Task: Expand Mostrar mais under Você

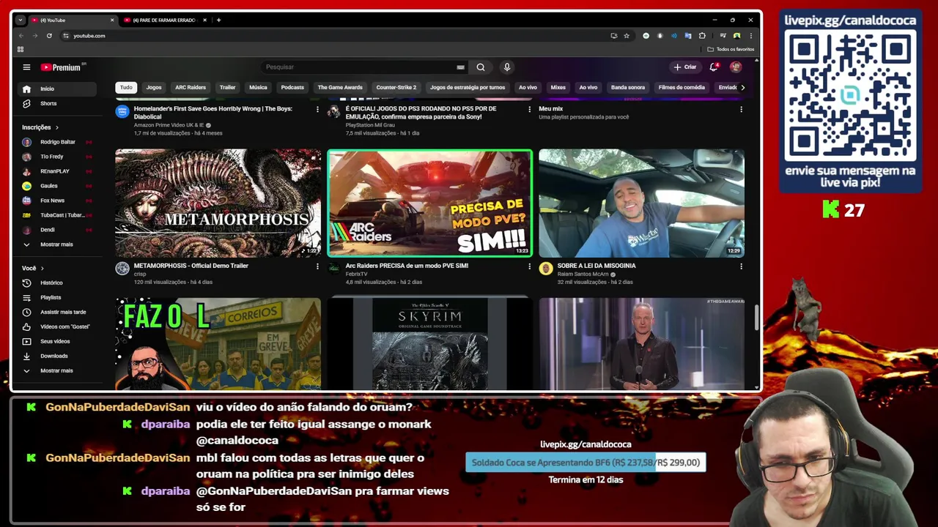Action: 58,370
